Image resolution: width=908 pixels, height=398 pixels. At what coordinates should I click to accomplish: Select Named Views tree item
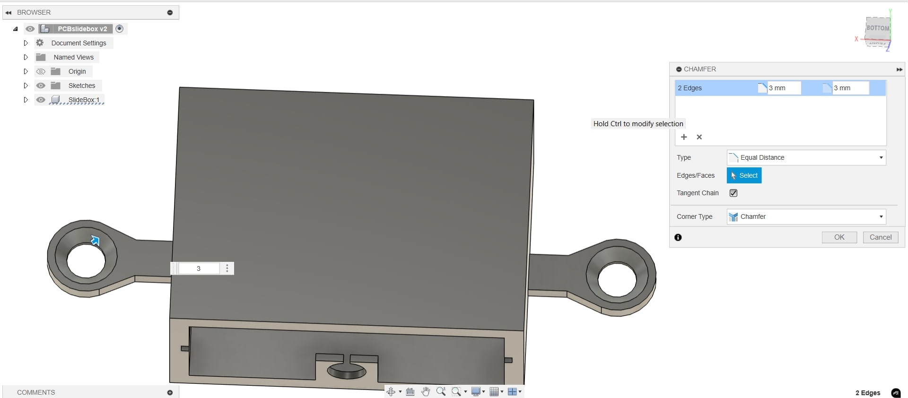(x=74, y=57)
